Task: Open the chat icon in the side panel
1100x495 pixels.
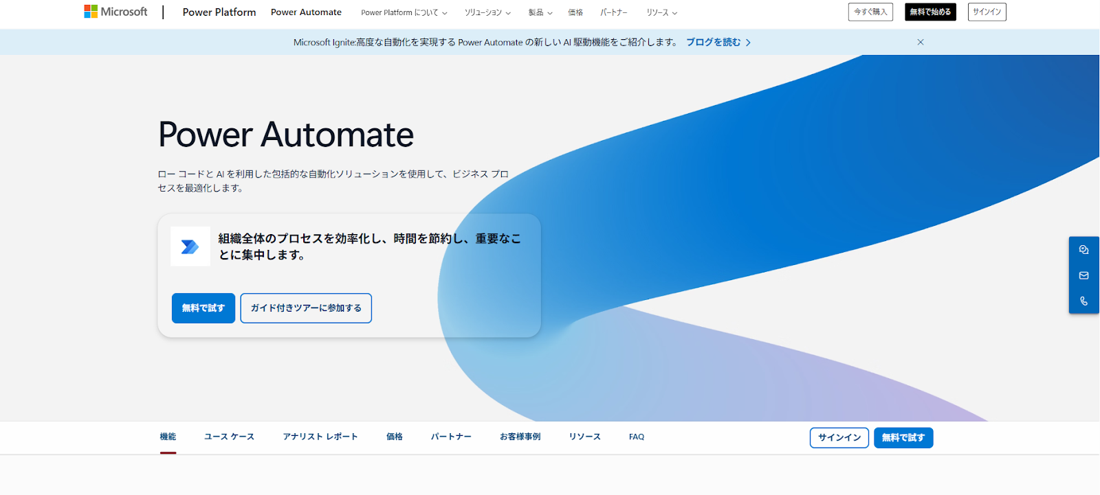Action: (x=1084, y=250)
